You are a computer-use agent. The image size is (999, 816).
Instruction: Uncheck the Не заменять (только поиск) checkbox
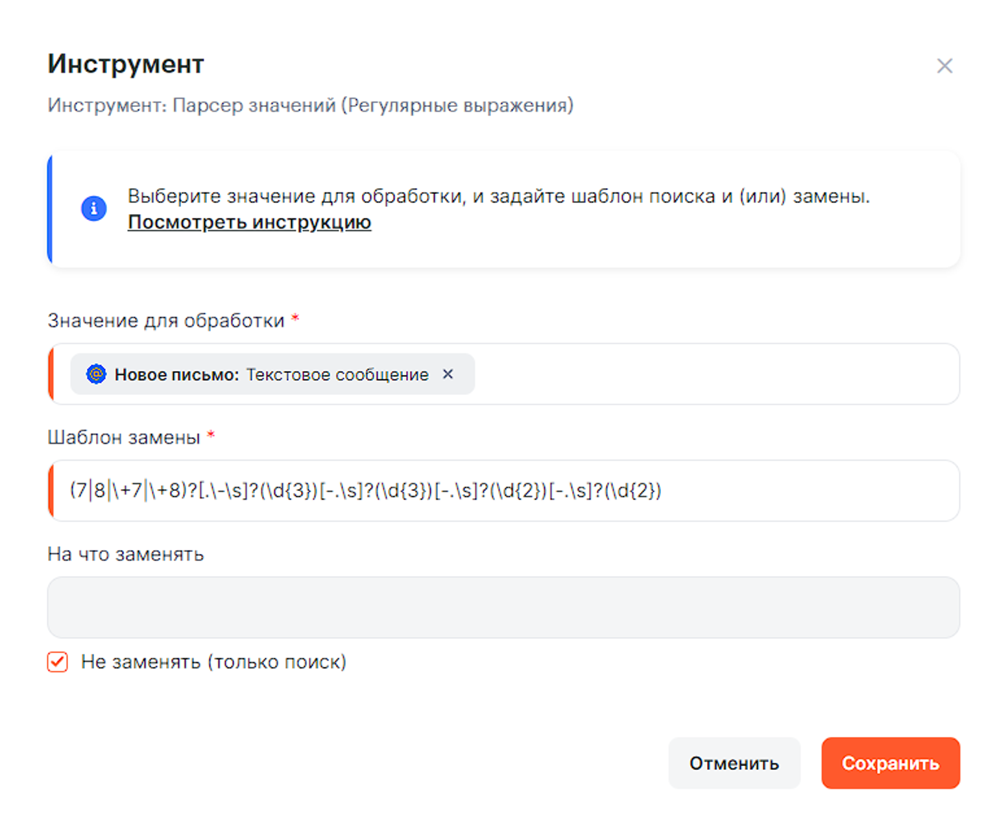pyautogui.click(x=58, y=662)
